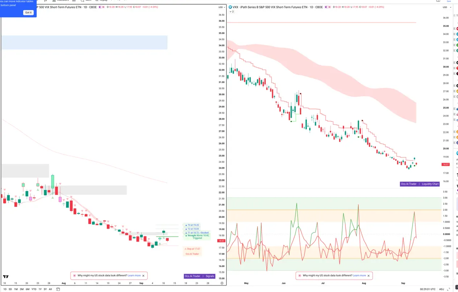Open the go-to-date calendar icon

[58, 289]
